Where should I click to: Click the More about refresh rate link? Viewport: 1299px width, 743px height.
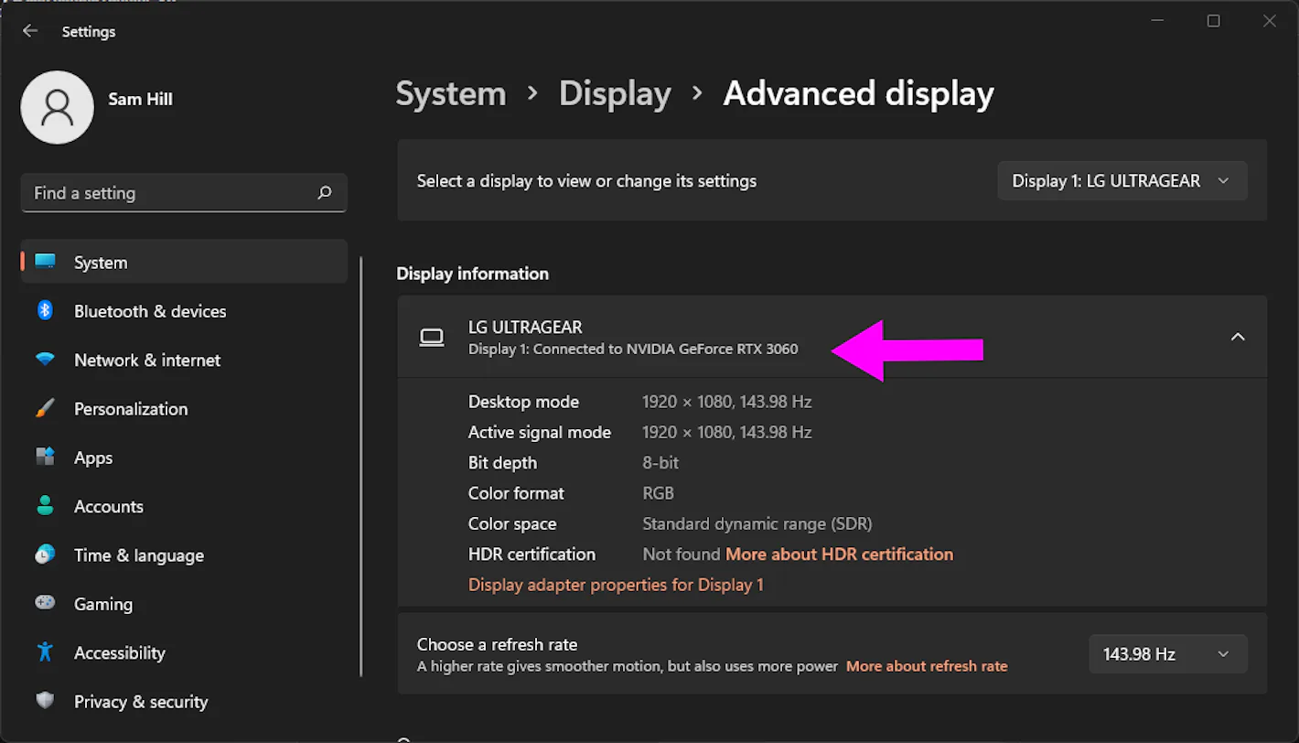pyautogui.click(x=927, y=666)
